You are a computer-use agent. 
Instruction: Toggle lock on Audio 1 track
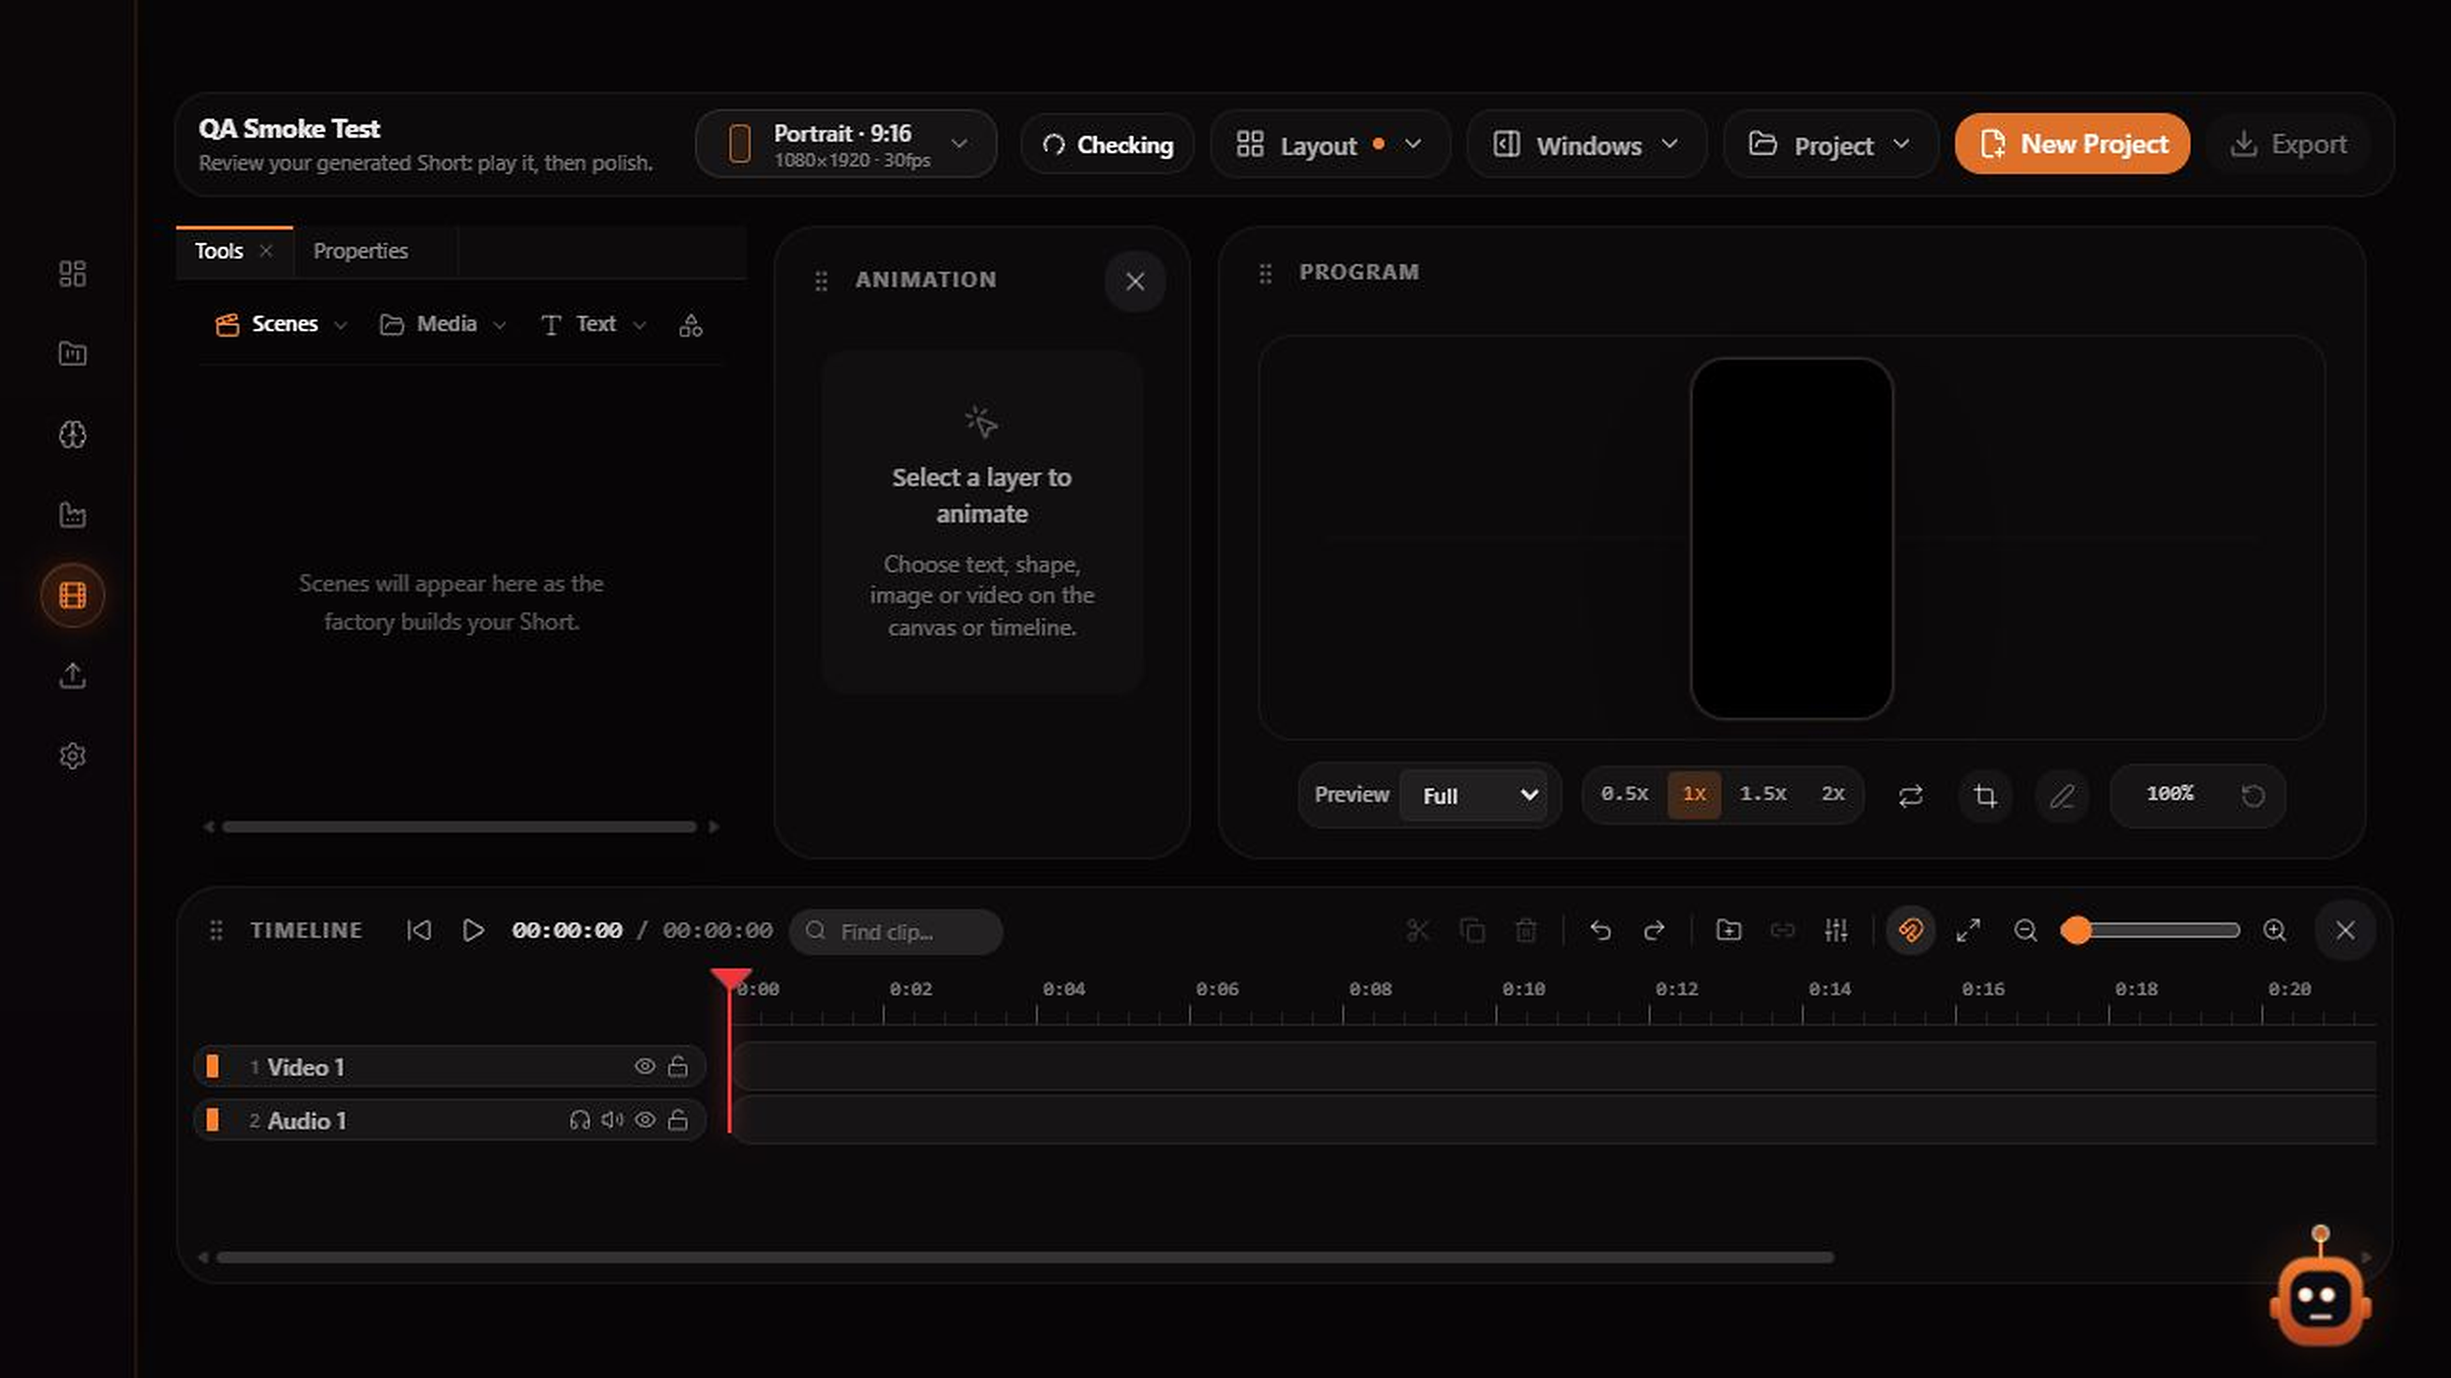pyautogui.click(x=677, y=1120)
